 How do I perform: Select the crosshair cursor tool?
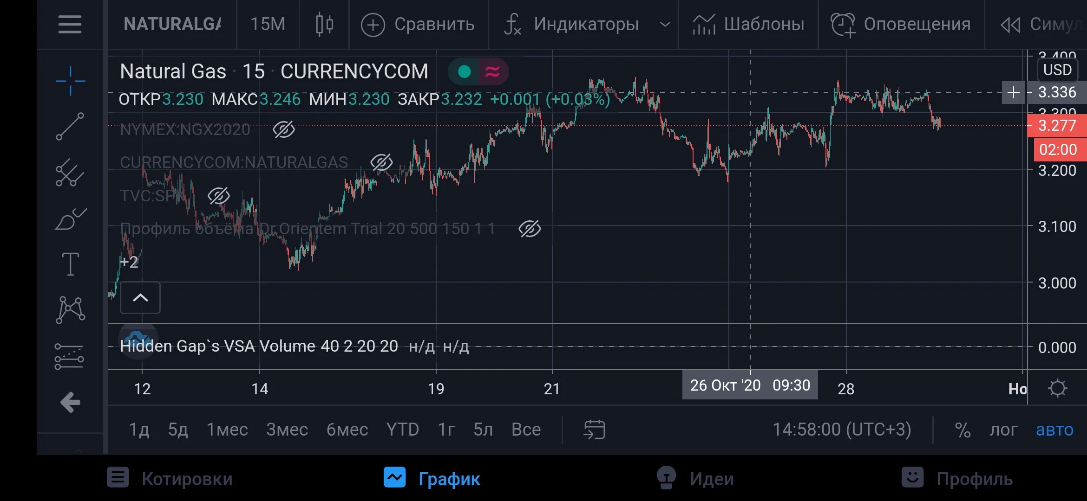tap(70, 81)
